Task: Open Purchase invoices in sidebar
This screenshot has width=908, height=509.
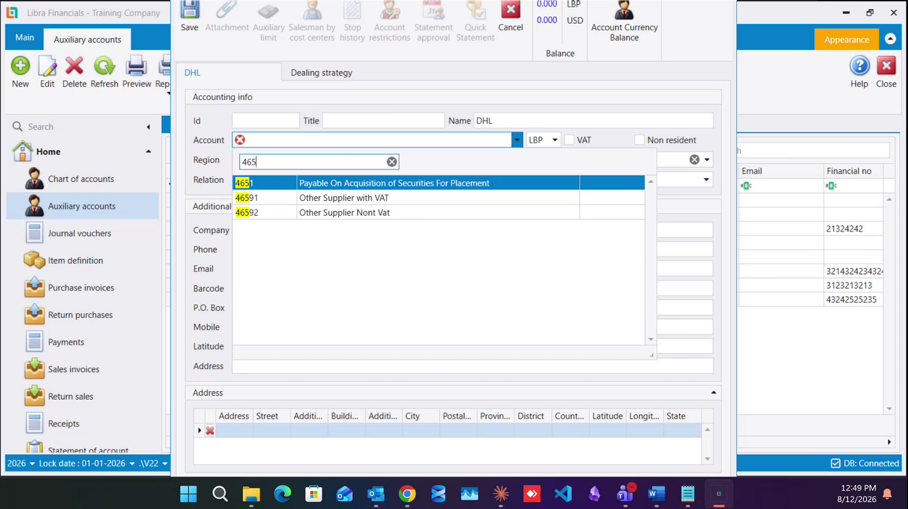Action: (81, 288)
